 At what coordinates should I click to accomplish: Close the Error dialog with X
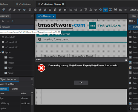(x=126, y=60)
